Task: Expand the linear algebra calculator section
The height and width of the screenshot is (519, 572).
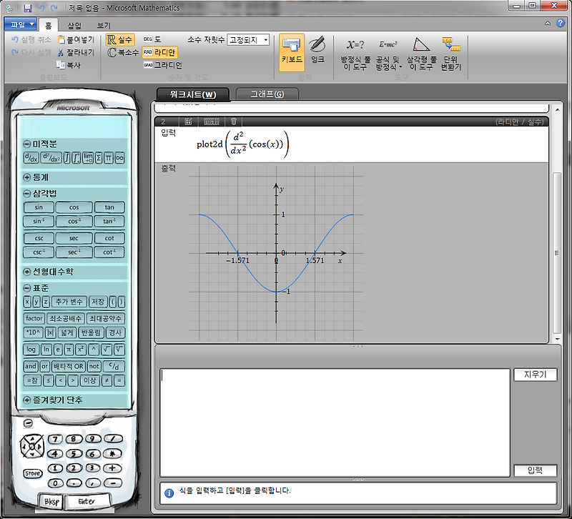Action: [26, 272]
